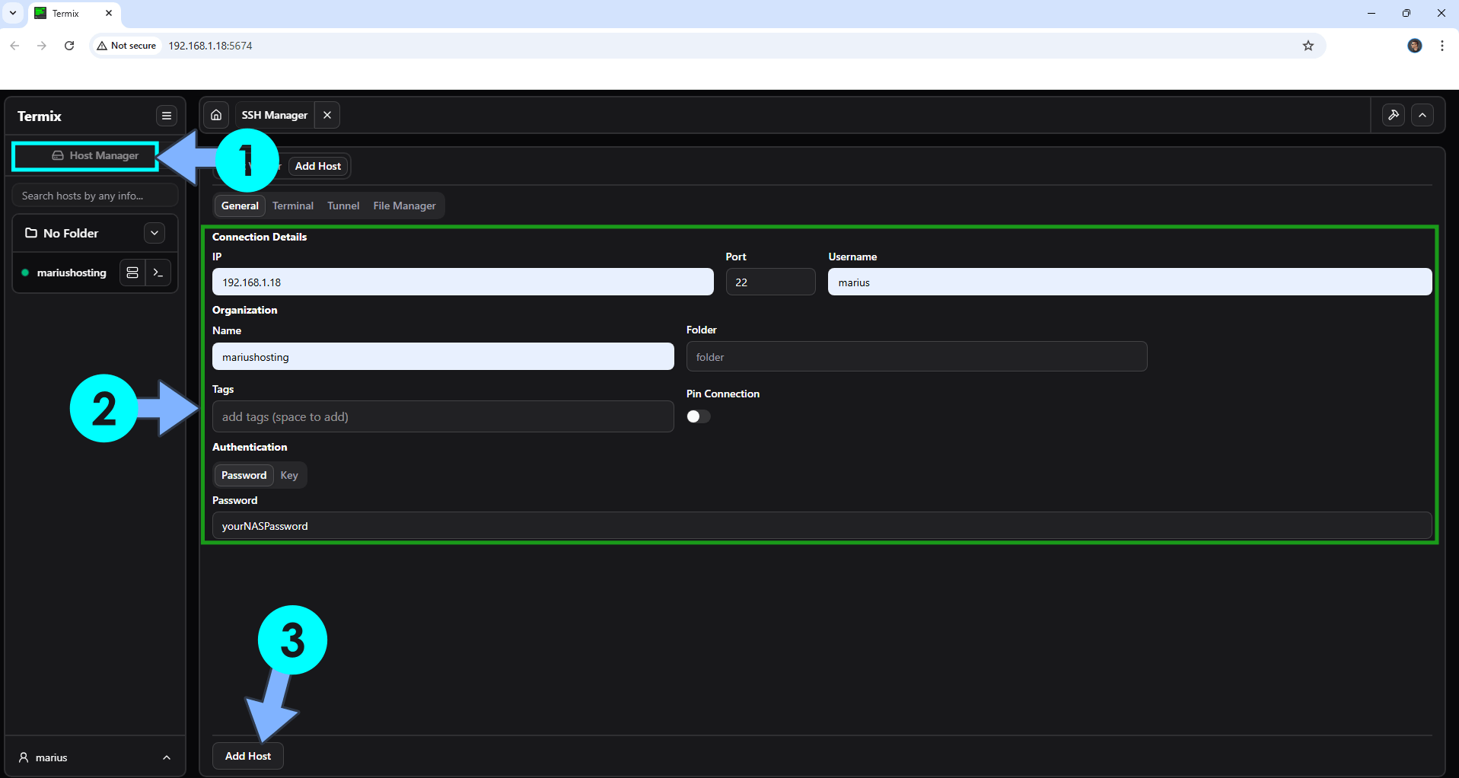Screen dimensions: 1459x778
Task: Open the Chrome three-dot menu
Action: (1442, 46)
